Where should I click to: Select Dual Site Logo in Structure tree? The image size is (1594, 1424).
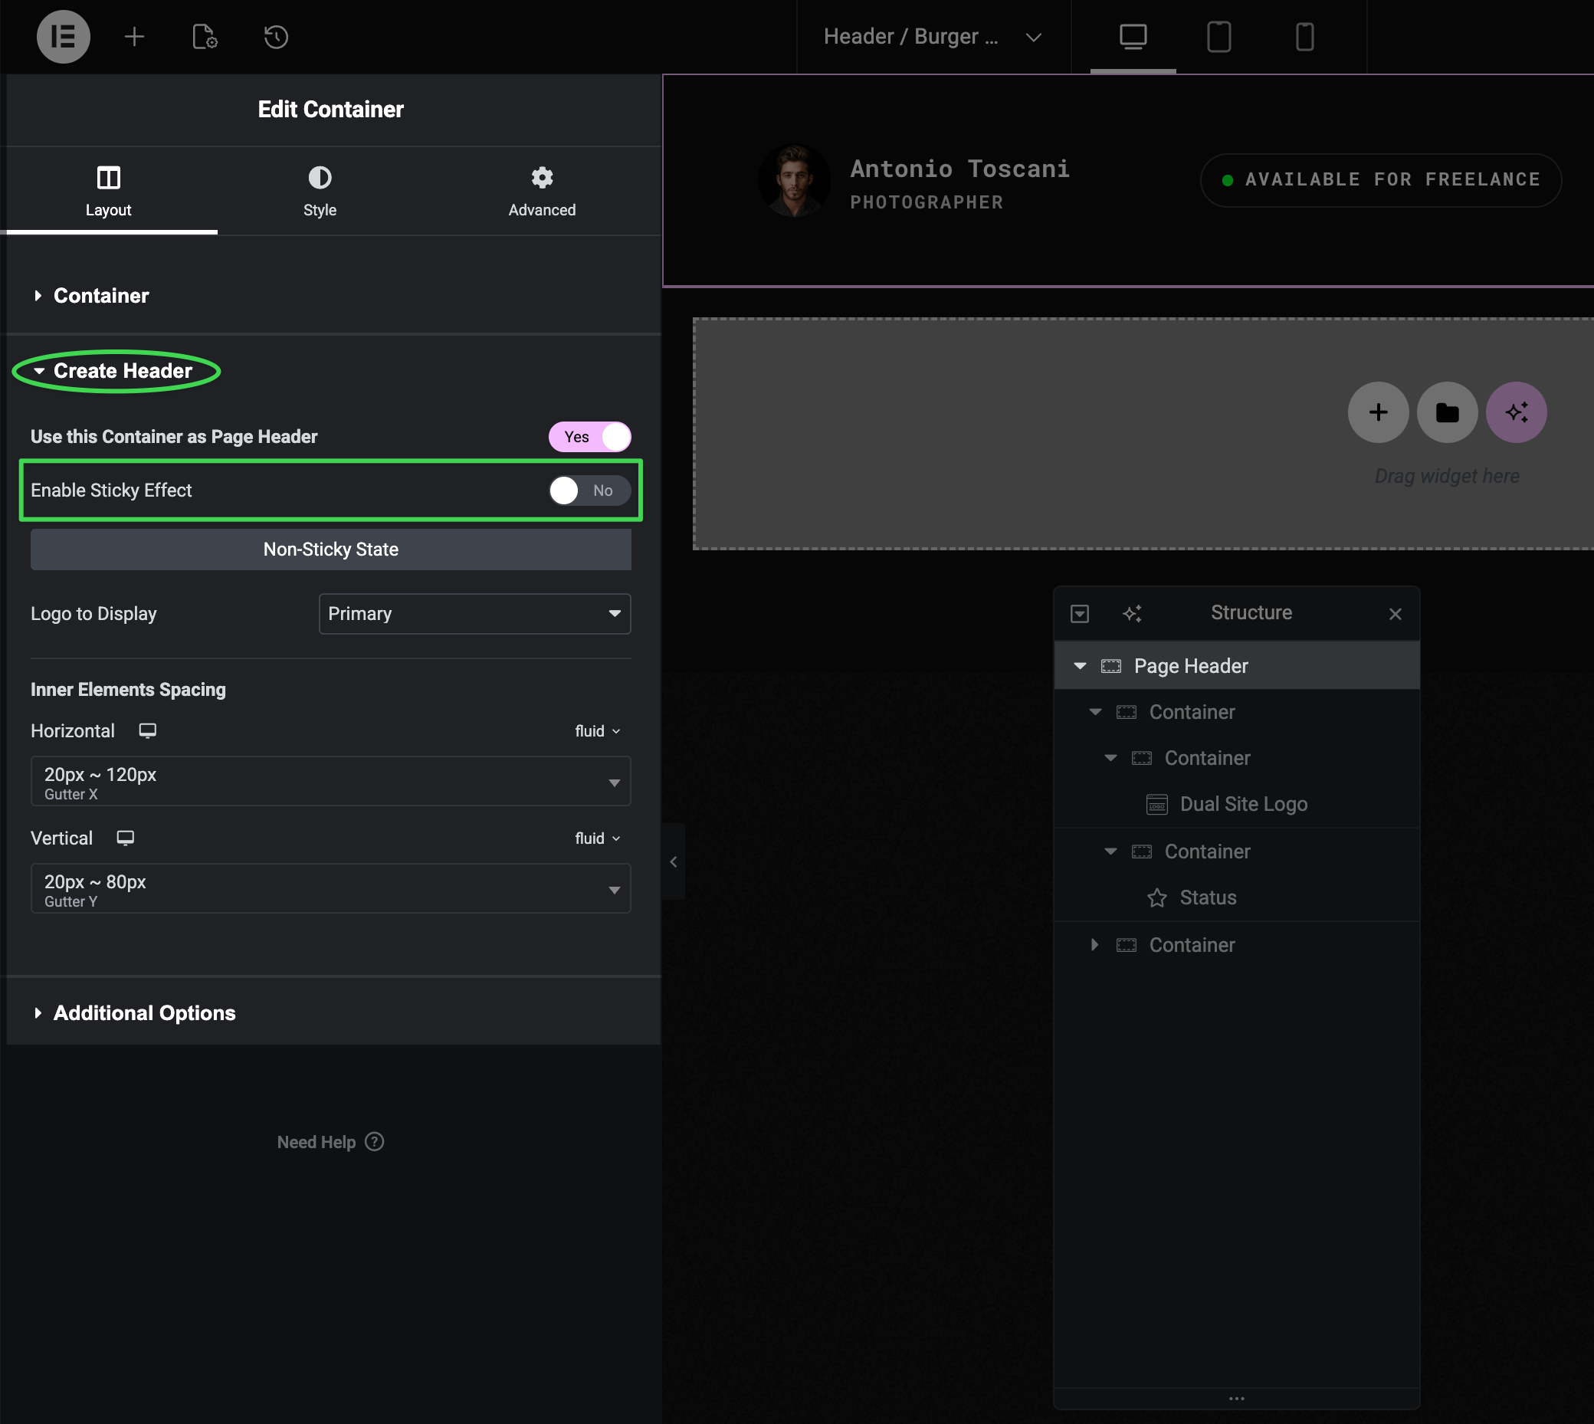point(1243,803)
